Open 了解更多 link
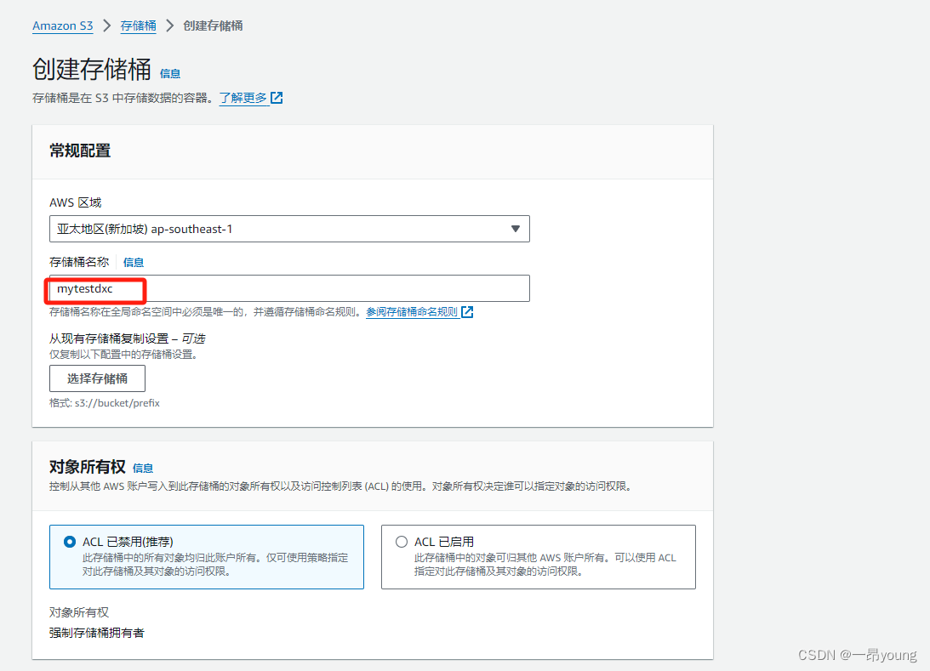 (243, 98)
